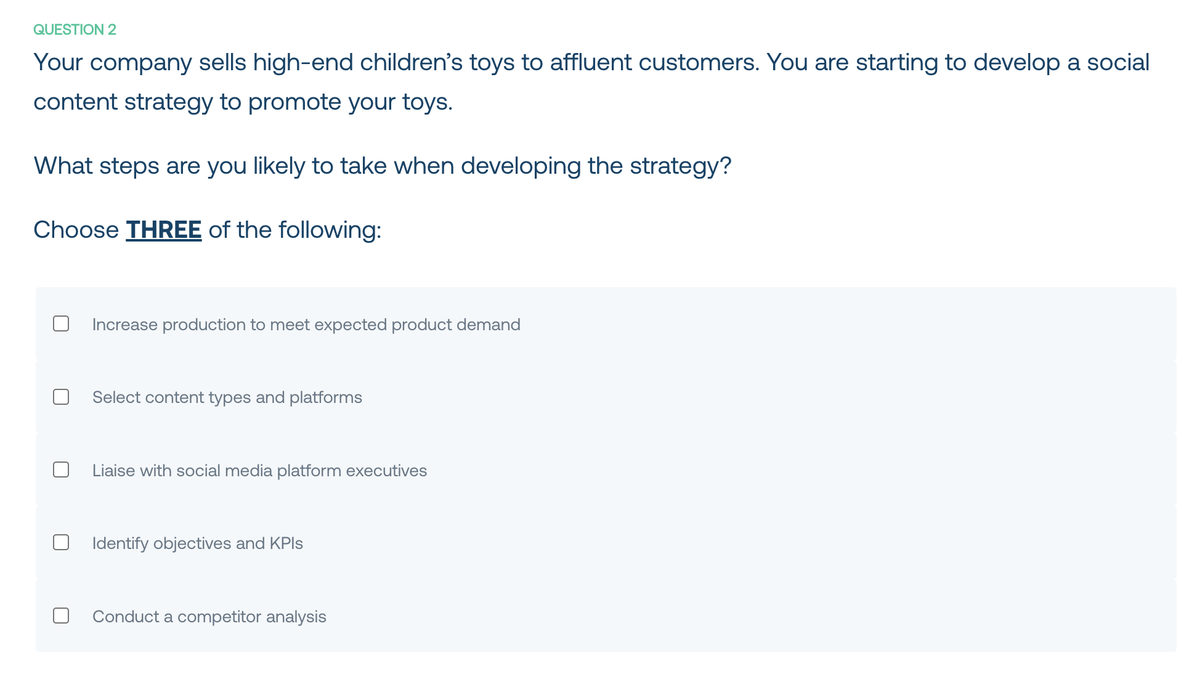Click empty space in the 'Identify objectives' answer row

(739, 543)
